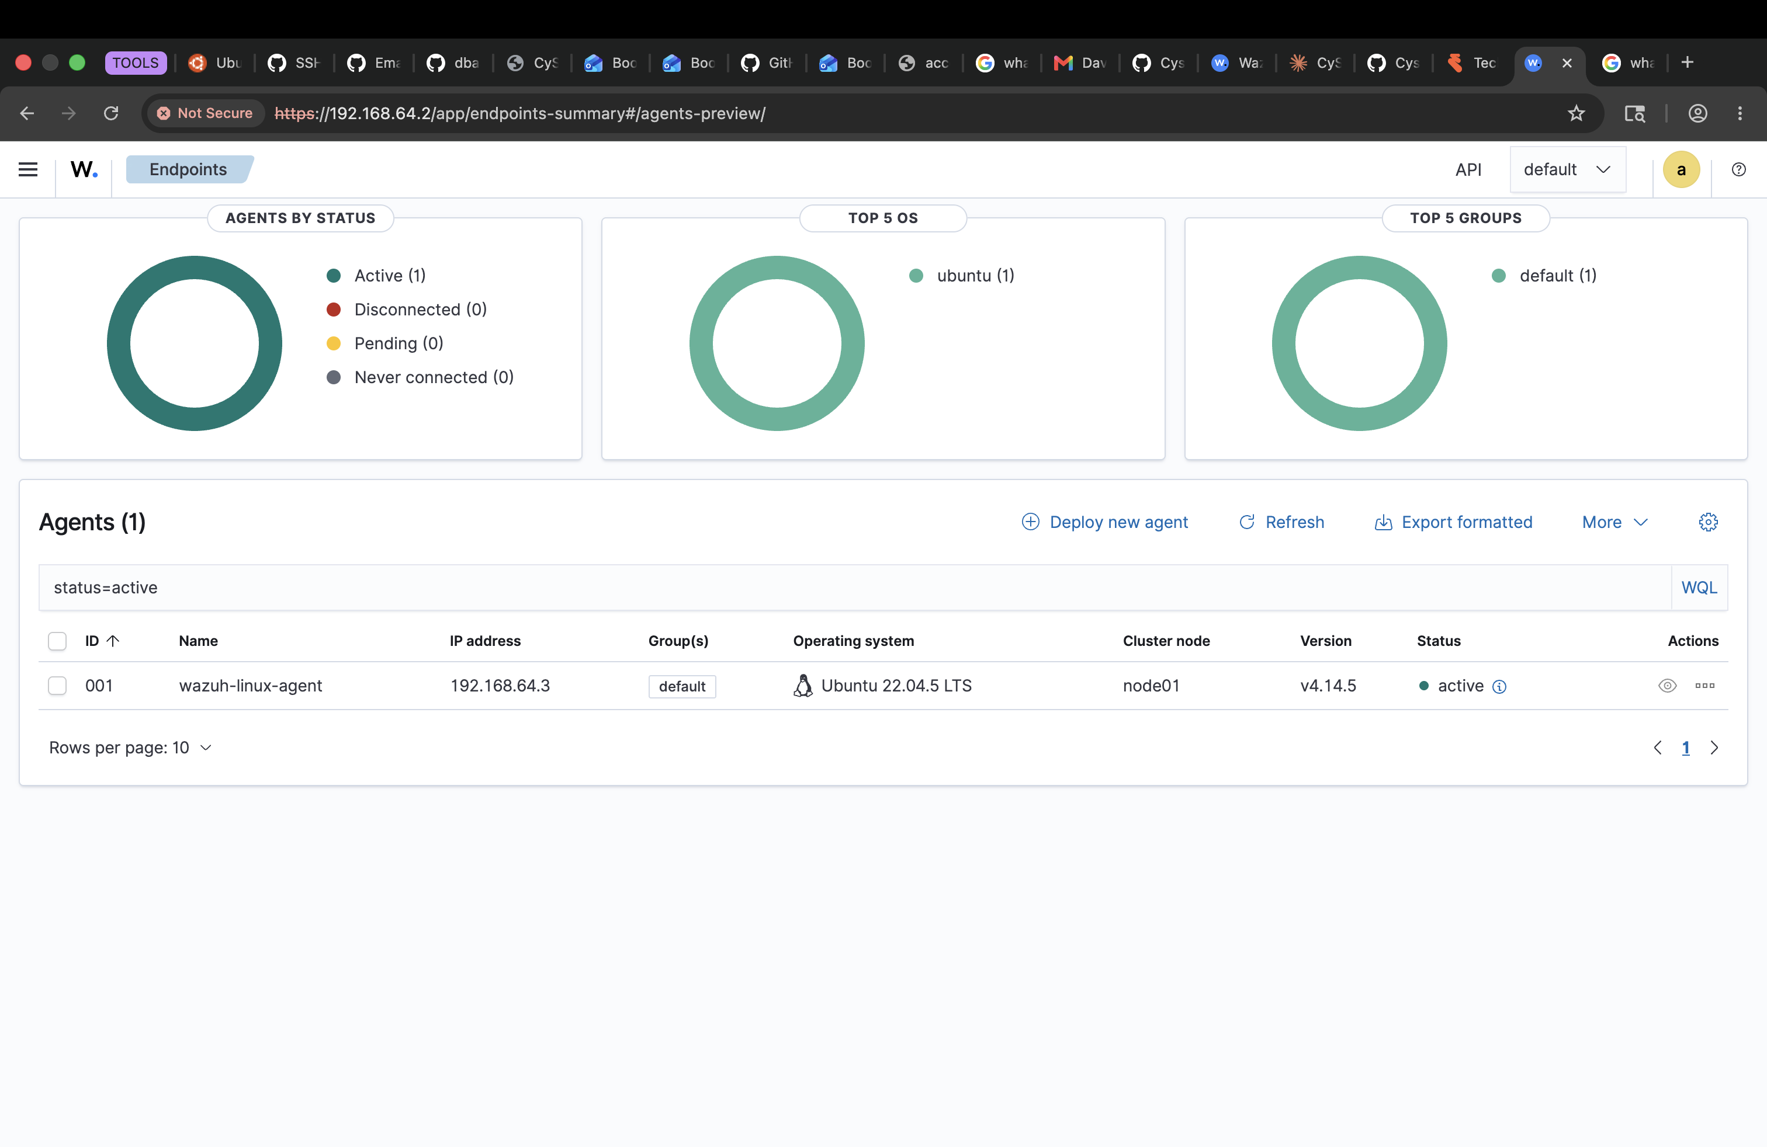1767x1147 pixels.
Task: Open the hamburger navigation menu
Action: click(28, 169)
